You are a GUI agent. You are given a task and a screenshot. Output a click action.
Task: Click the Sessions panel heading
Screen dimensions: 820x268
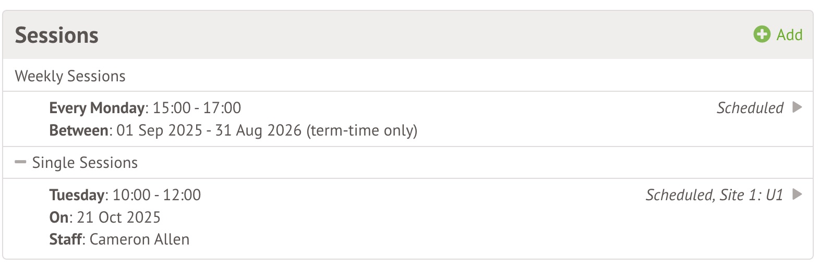click(x=56, y=35)
